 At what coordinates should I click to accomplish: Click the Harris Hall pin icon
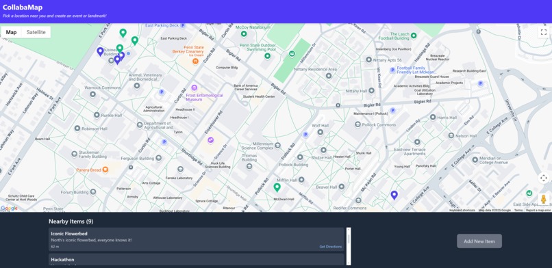[433, 118]
